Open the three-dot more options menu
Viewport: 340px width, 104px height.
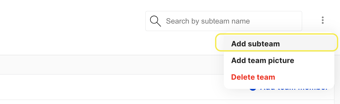pos(323,20)
